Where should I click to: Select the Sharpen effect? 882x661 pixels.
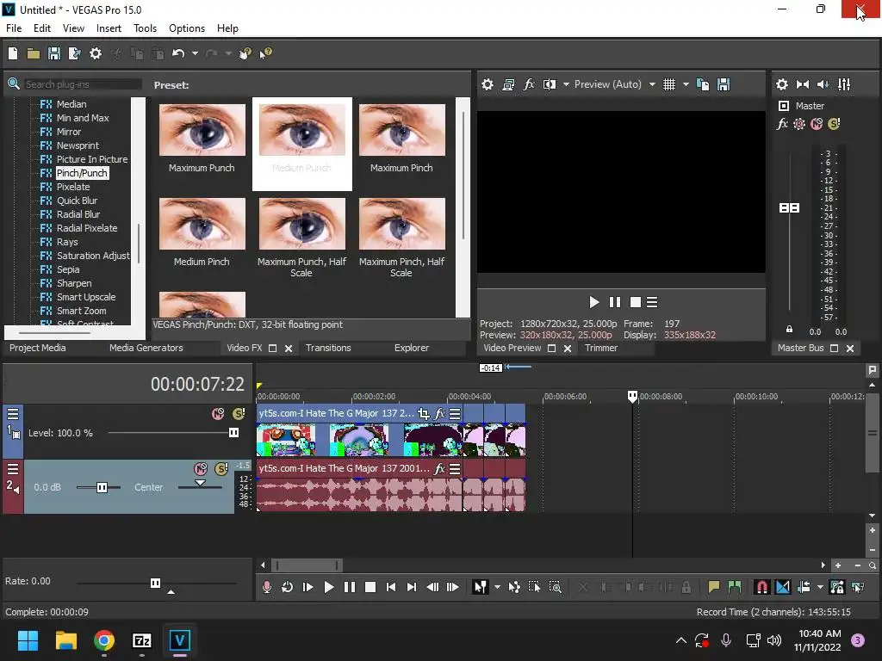pyautogui.click(x=74, y=283)
